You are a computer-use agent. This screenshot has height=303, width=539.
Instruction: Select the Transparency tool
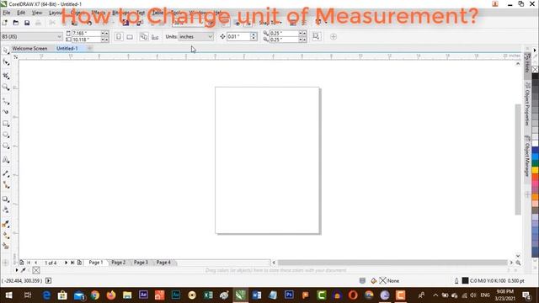6,210
